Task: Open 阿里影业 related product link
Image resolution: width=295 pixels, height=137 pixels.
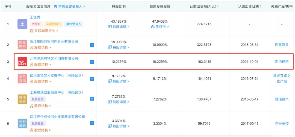Action: [x=282, y=45]
